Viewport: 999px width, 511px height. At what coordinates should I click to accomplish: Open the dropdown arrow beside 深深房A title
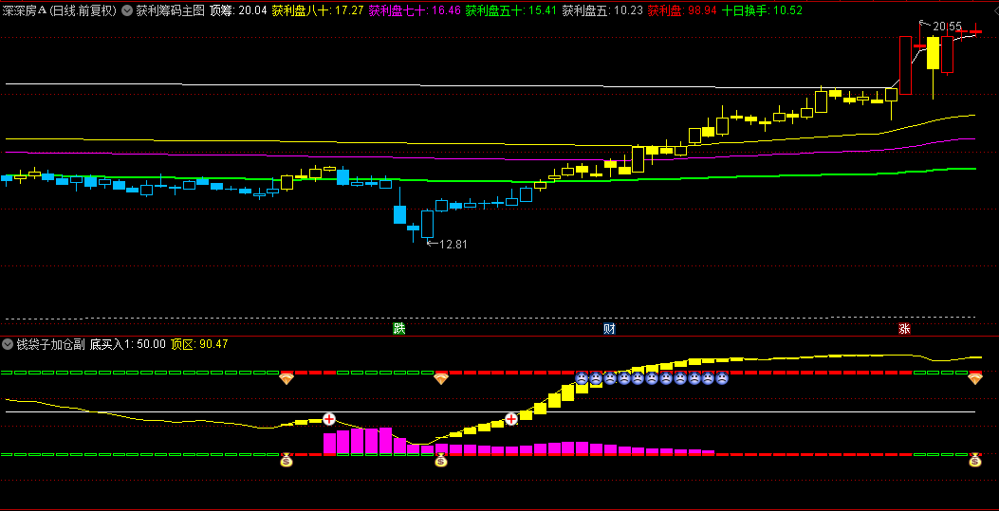126,10
